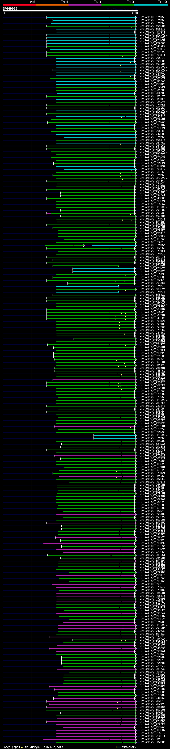Select the UniRef100_B4FCC6 label
This screenshot has width=170, height=749.
click(152, 318)
